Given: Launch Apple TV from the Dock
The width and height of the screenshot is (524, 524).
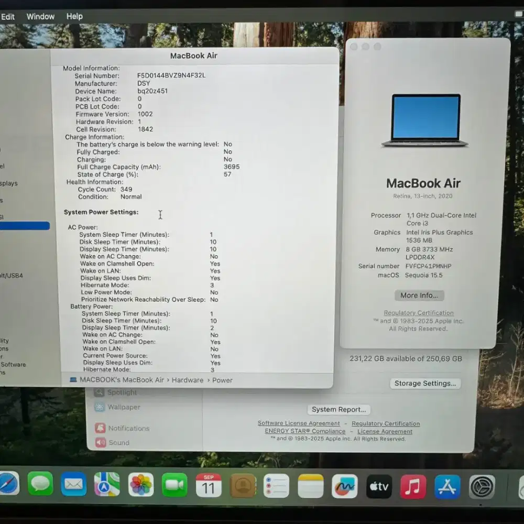Looking at the screenshot, I should (x=379, y=487).
